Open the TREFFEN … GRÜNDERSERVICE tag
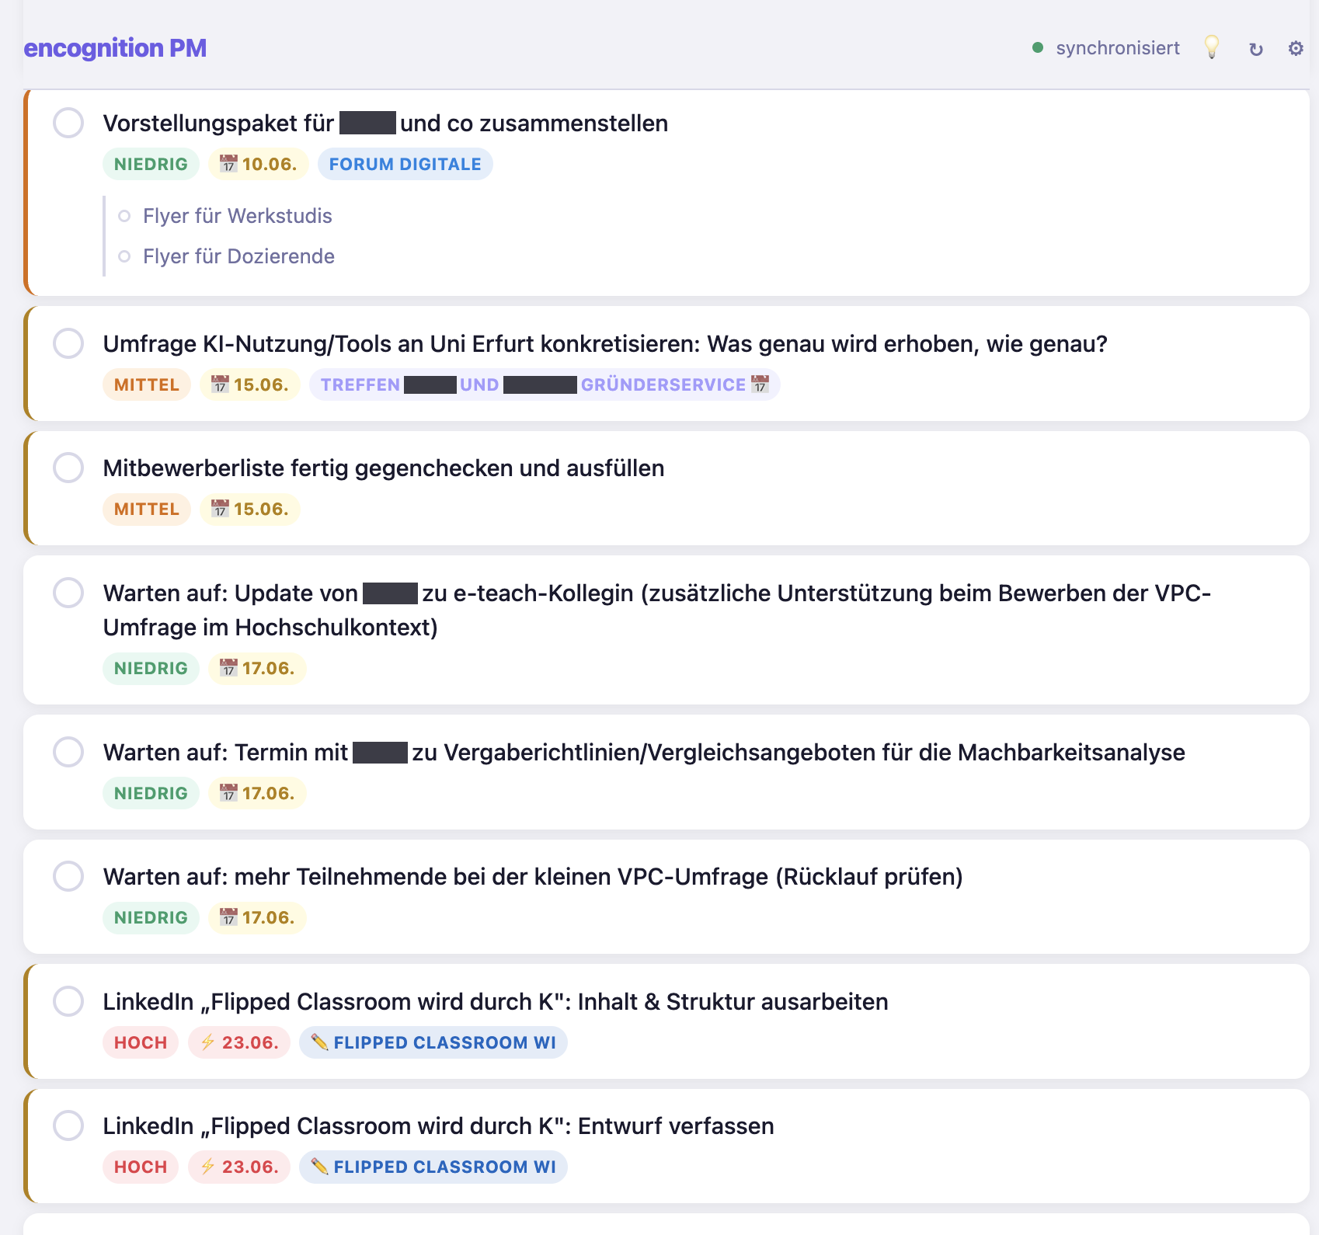The width and height of the screenshot is (1319, 1235). tap(545, 384)
